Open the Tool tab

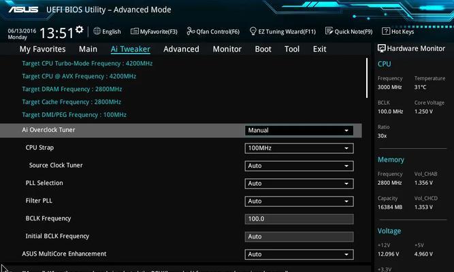point(292,49)
